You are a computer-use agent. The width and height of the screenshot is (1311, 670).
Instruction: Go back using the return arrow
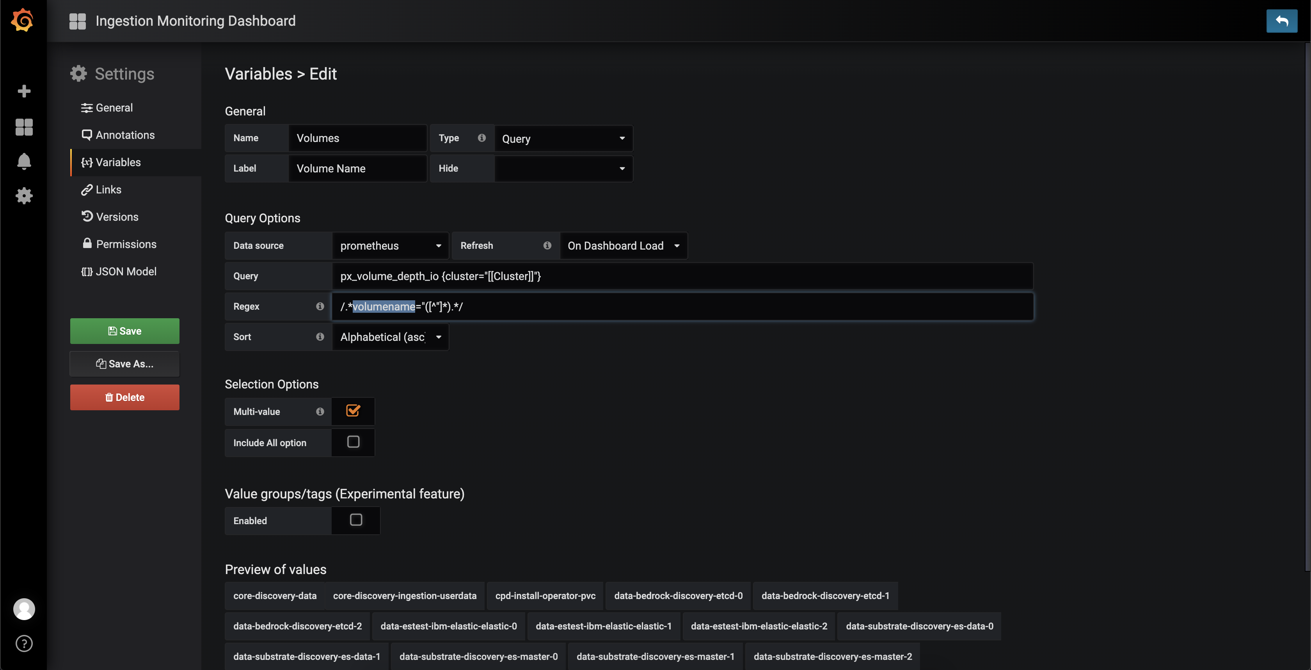(1281, 21)
